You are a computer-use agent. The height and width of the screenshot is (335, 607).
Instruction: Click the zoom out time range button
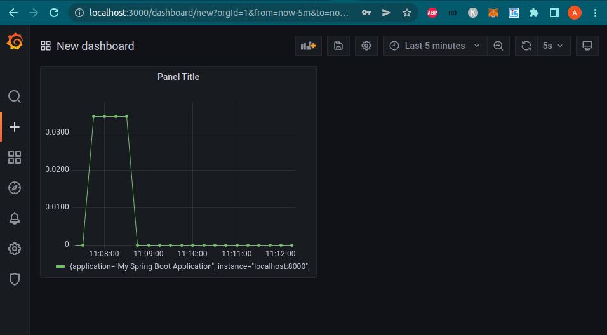[498, 46]
